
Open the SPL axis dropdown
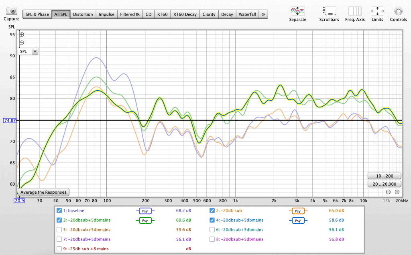(x=28, y=51)
